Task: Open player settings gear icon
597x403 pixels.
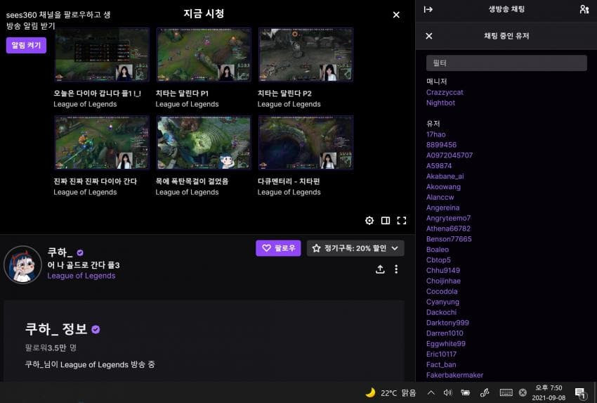Action: point(369,220)
